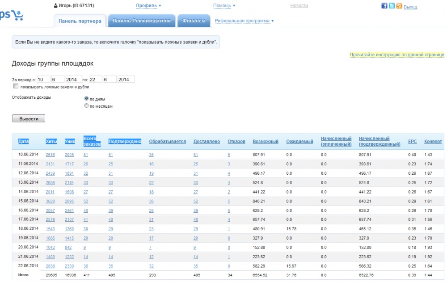Viewport: 447px width, 282px height.
Task: Expand the Реферальная программа dropdown
Action: (244, 21)
